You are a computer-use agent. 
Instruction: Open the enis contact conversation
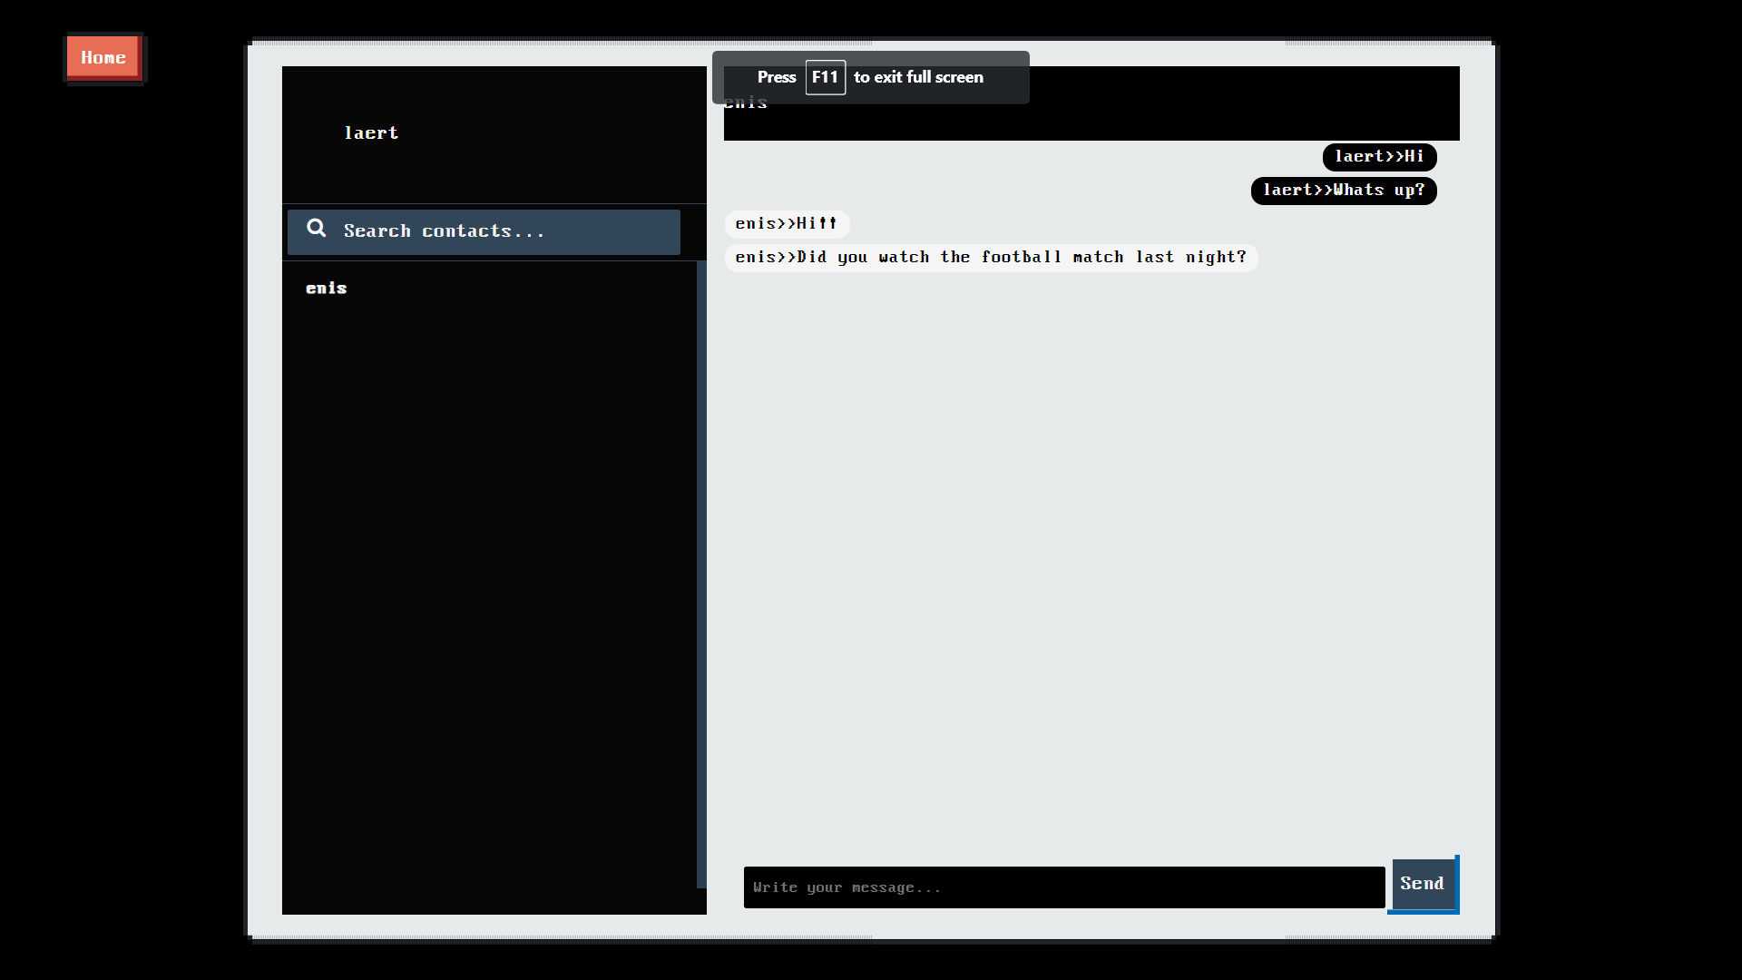[x=327, y=289]
